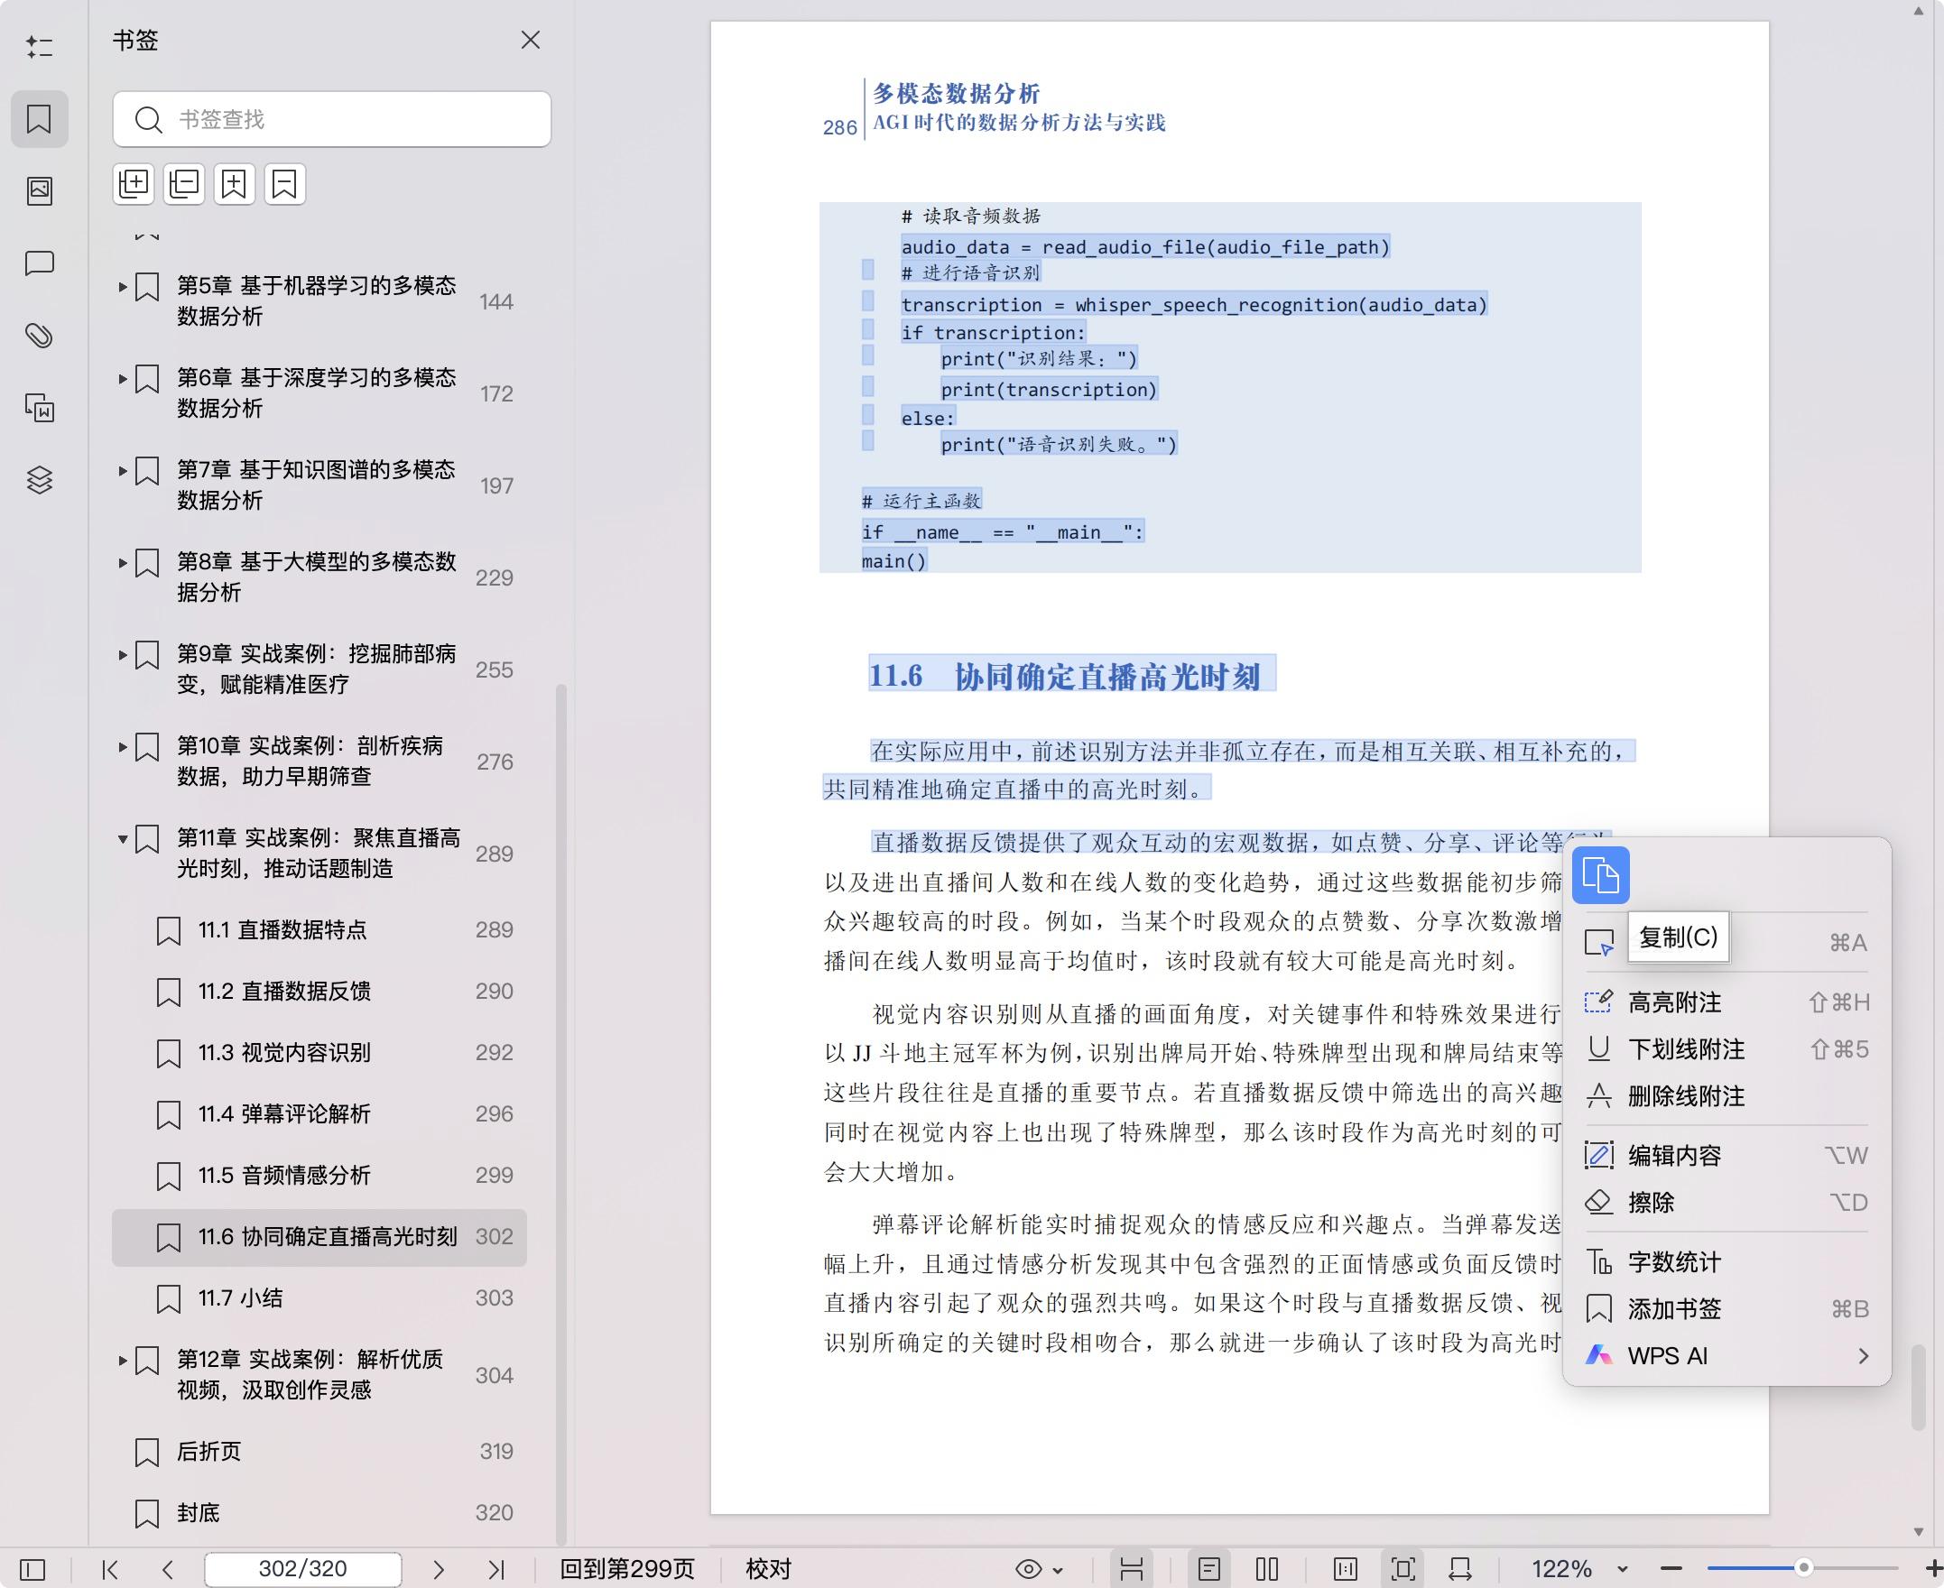Jump to bookmark 11.2 直播数据反馈
This screenshot has height=1588, width=1944.
[x=319, y=992]
